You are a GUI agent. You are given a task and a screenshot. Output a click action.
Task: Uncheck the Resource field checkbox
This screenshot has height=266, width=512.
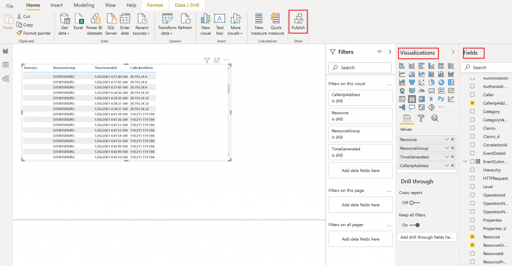tap(472, 237)
